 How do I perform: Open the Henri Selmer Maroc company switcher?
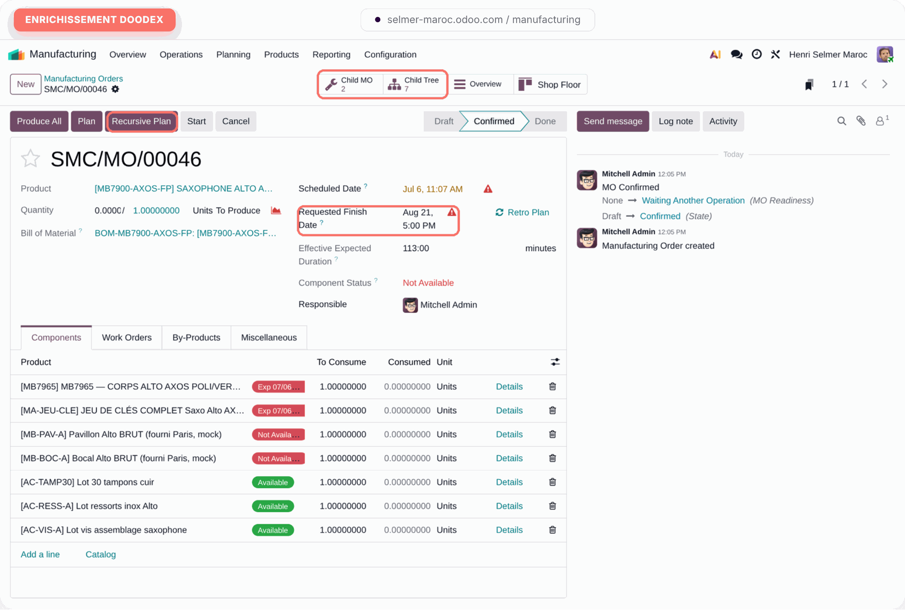pos(828,55)
